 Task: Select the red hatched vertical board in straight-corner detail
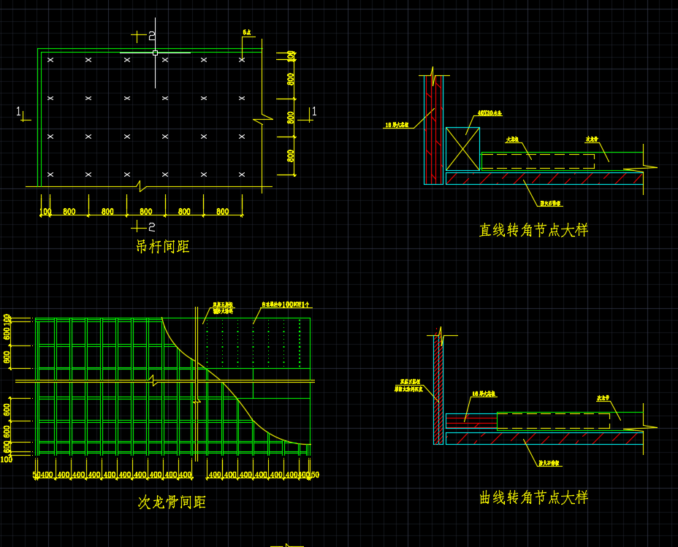433,129
